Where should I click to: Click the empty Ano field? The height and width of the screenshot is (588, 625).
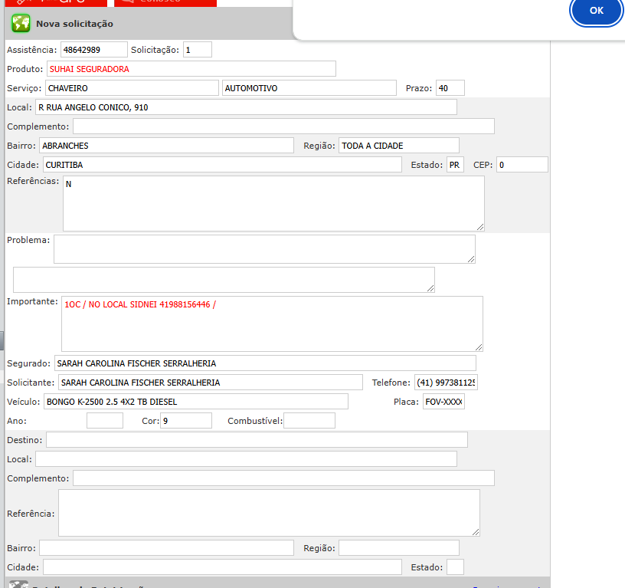[x=105, y=421]
